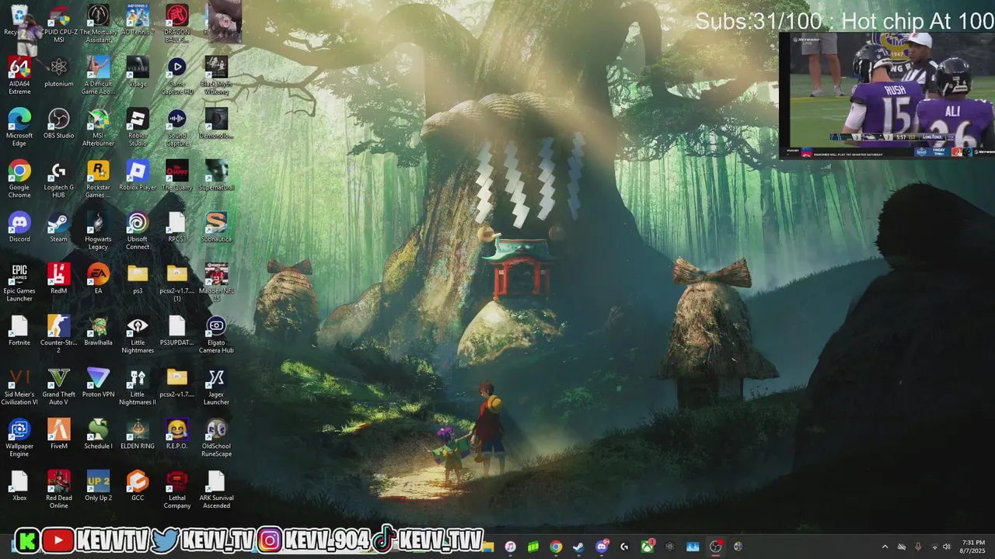Select the OBS Studio desktop icon
This screenshot has width=995, height=559.
click(58, 123)
